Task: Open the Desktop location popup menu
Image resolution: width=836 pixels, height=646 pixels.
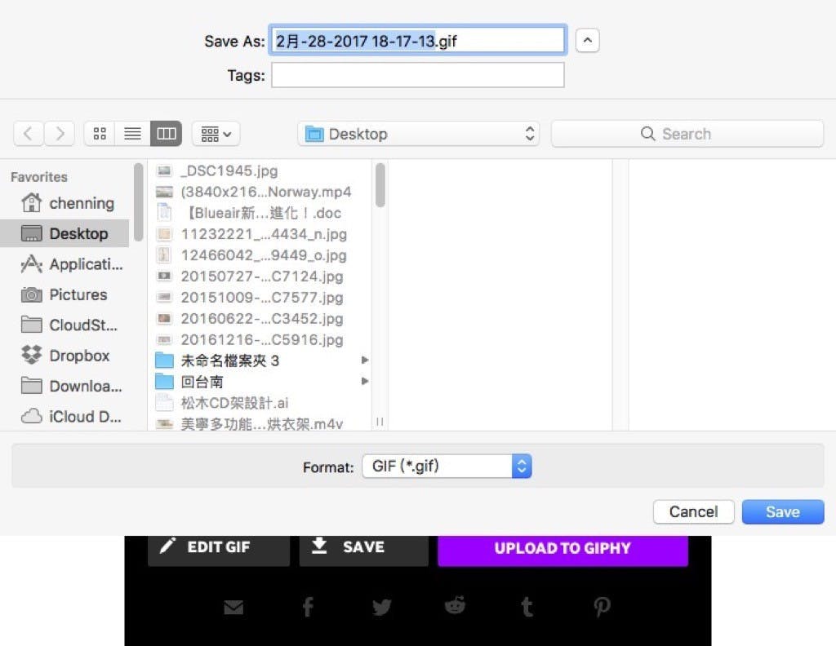Action: 419,134
